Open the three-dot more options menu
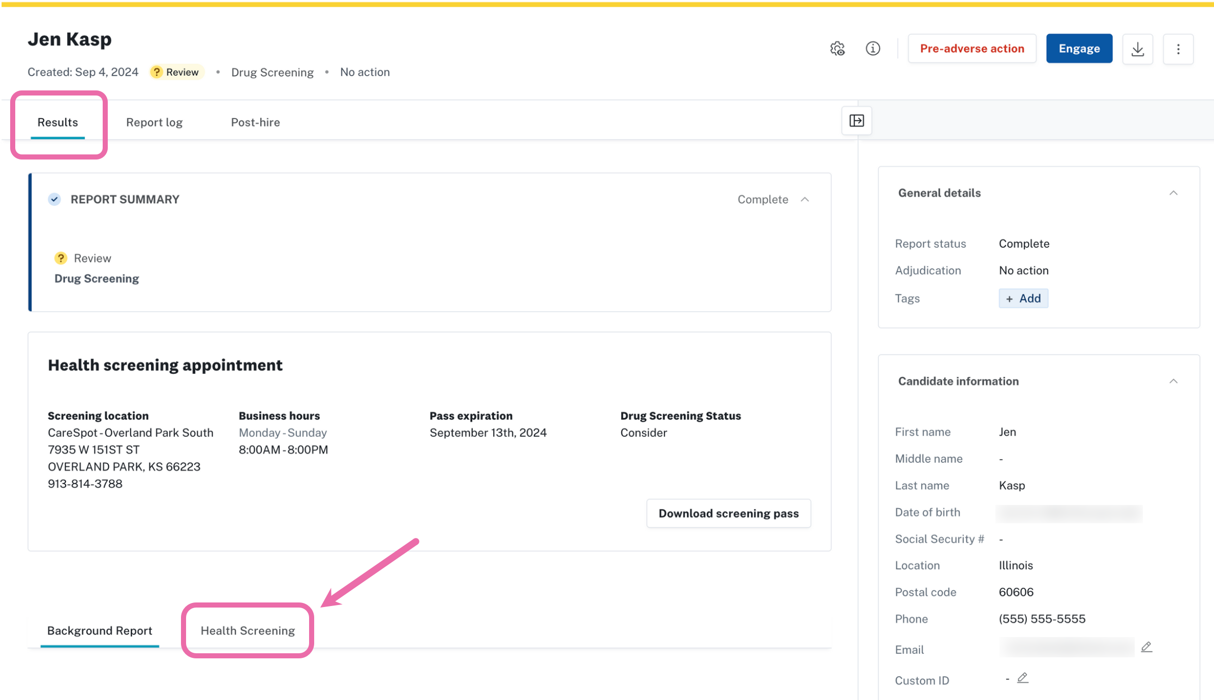This screenshot has width=1214, height=700. pyautogui.click(x=1178, y=49)
